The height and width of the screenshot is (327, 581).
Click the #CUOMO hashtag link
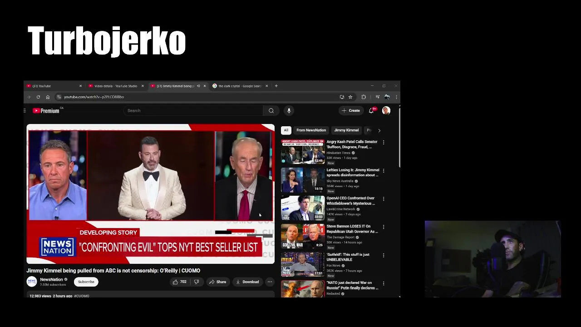pos(82,296)
